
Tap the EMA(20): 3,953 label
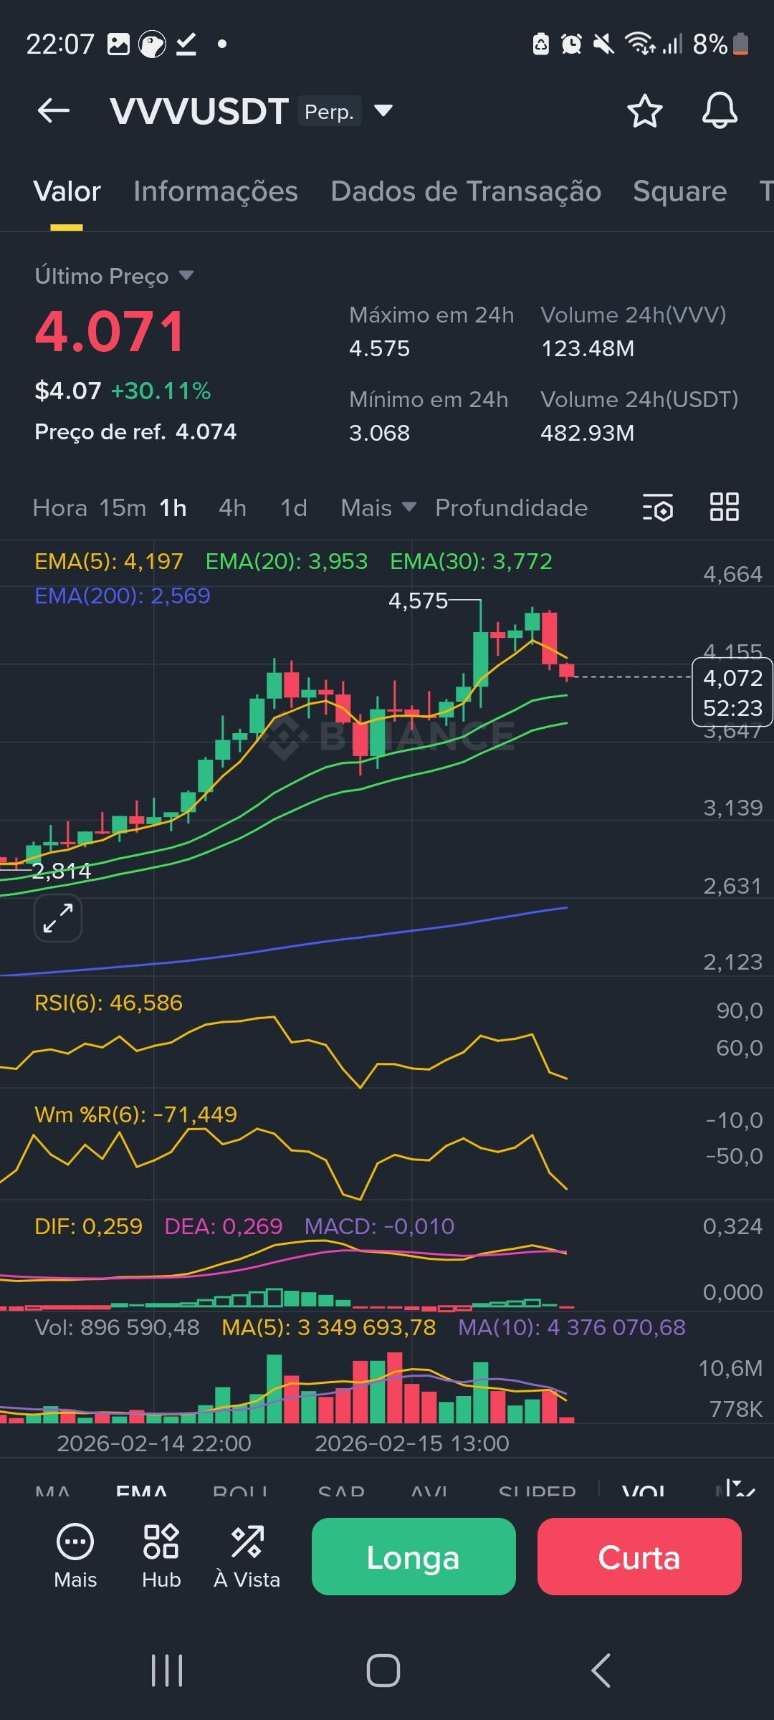(x=287, y=561)
